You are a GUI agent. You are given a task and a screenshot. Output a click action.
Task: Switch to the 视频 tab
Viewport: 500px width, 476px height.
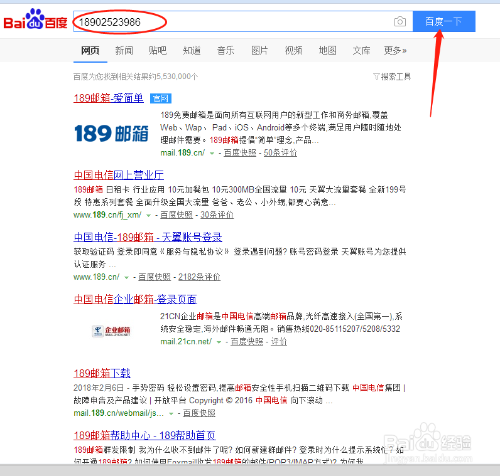click(293, 50)
